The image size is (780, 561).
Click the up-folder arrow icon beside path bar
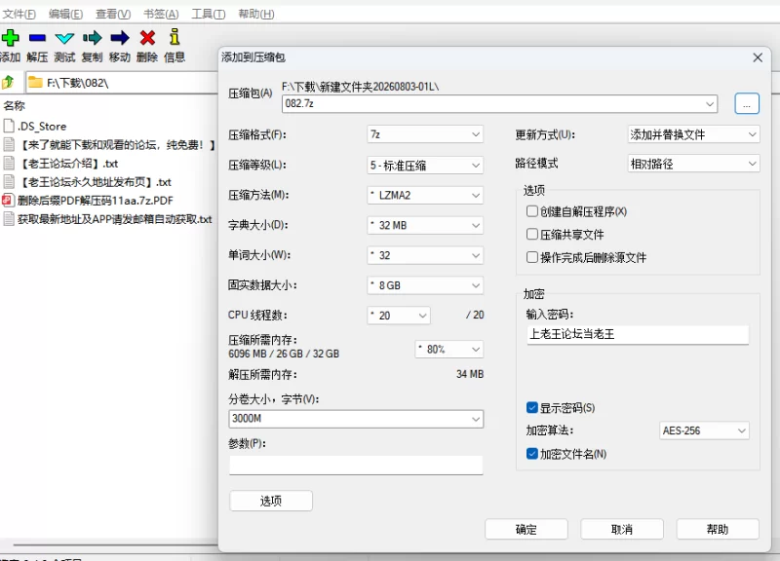[x=9, y=82]
